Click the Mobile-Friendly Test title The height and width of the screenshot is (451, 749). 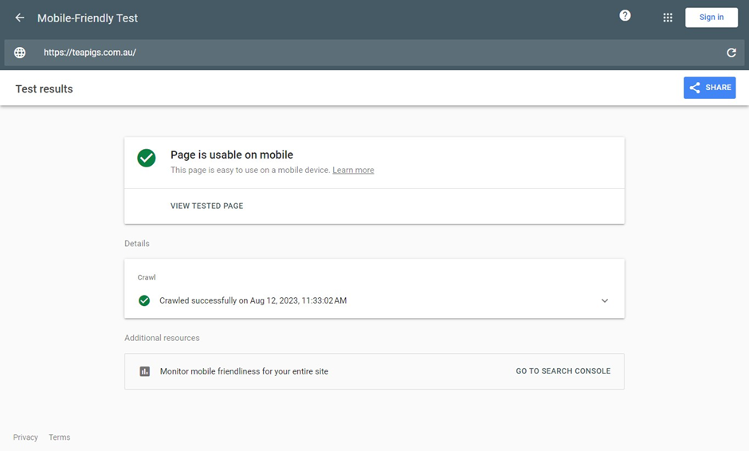point(88,18)
